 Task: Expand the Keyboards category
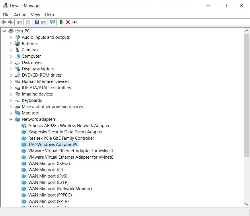click(x=11, y=100)
